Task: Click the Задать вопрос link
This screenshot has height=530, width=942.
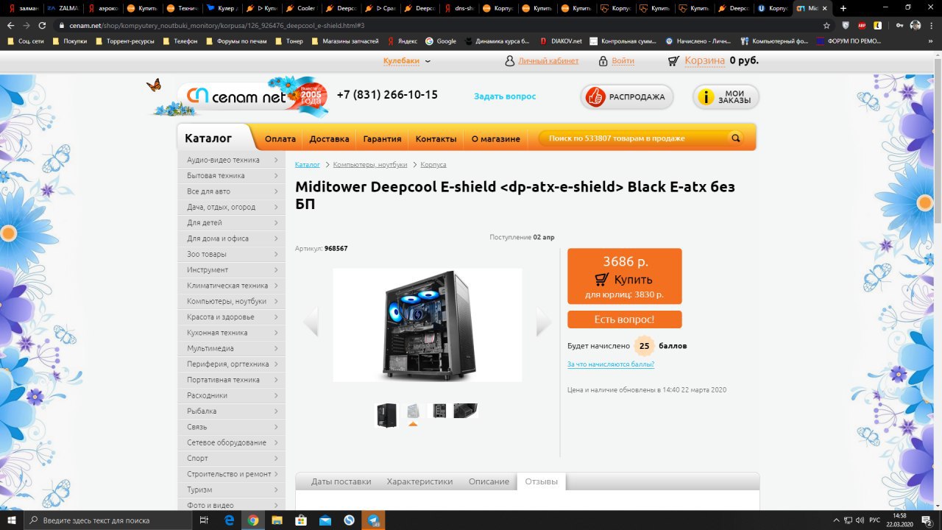Action: click(505, 96)
